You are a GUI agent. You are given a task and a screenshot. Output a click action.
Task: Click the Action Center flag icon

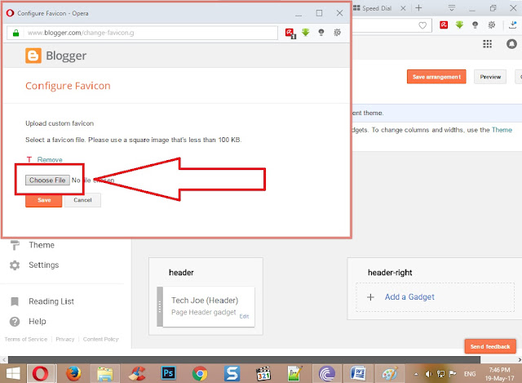click(453, 374)
